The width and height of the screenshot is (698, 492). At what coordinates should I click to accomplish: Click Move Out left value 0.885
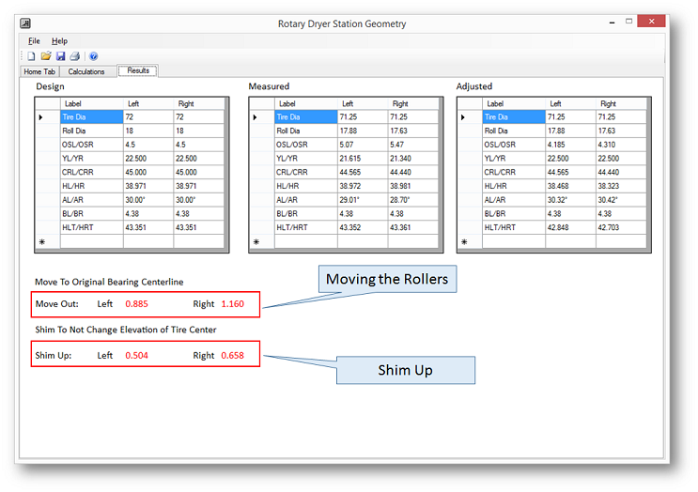coord(136,304)
